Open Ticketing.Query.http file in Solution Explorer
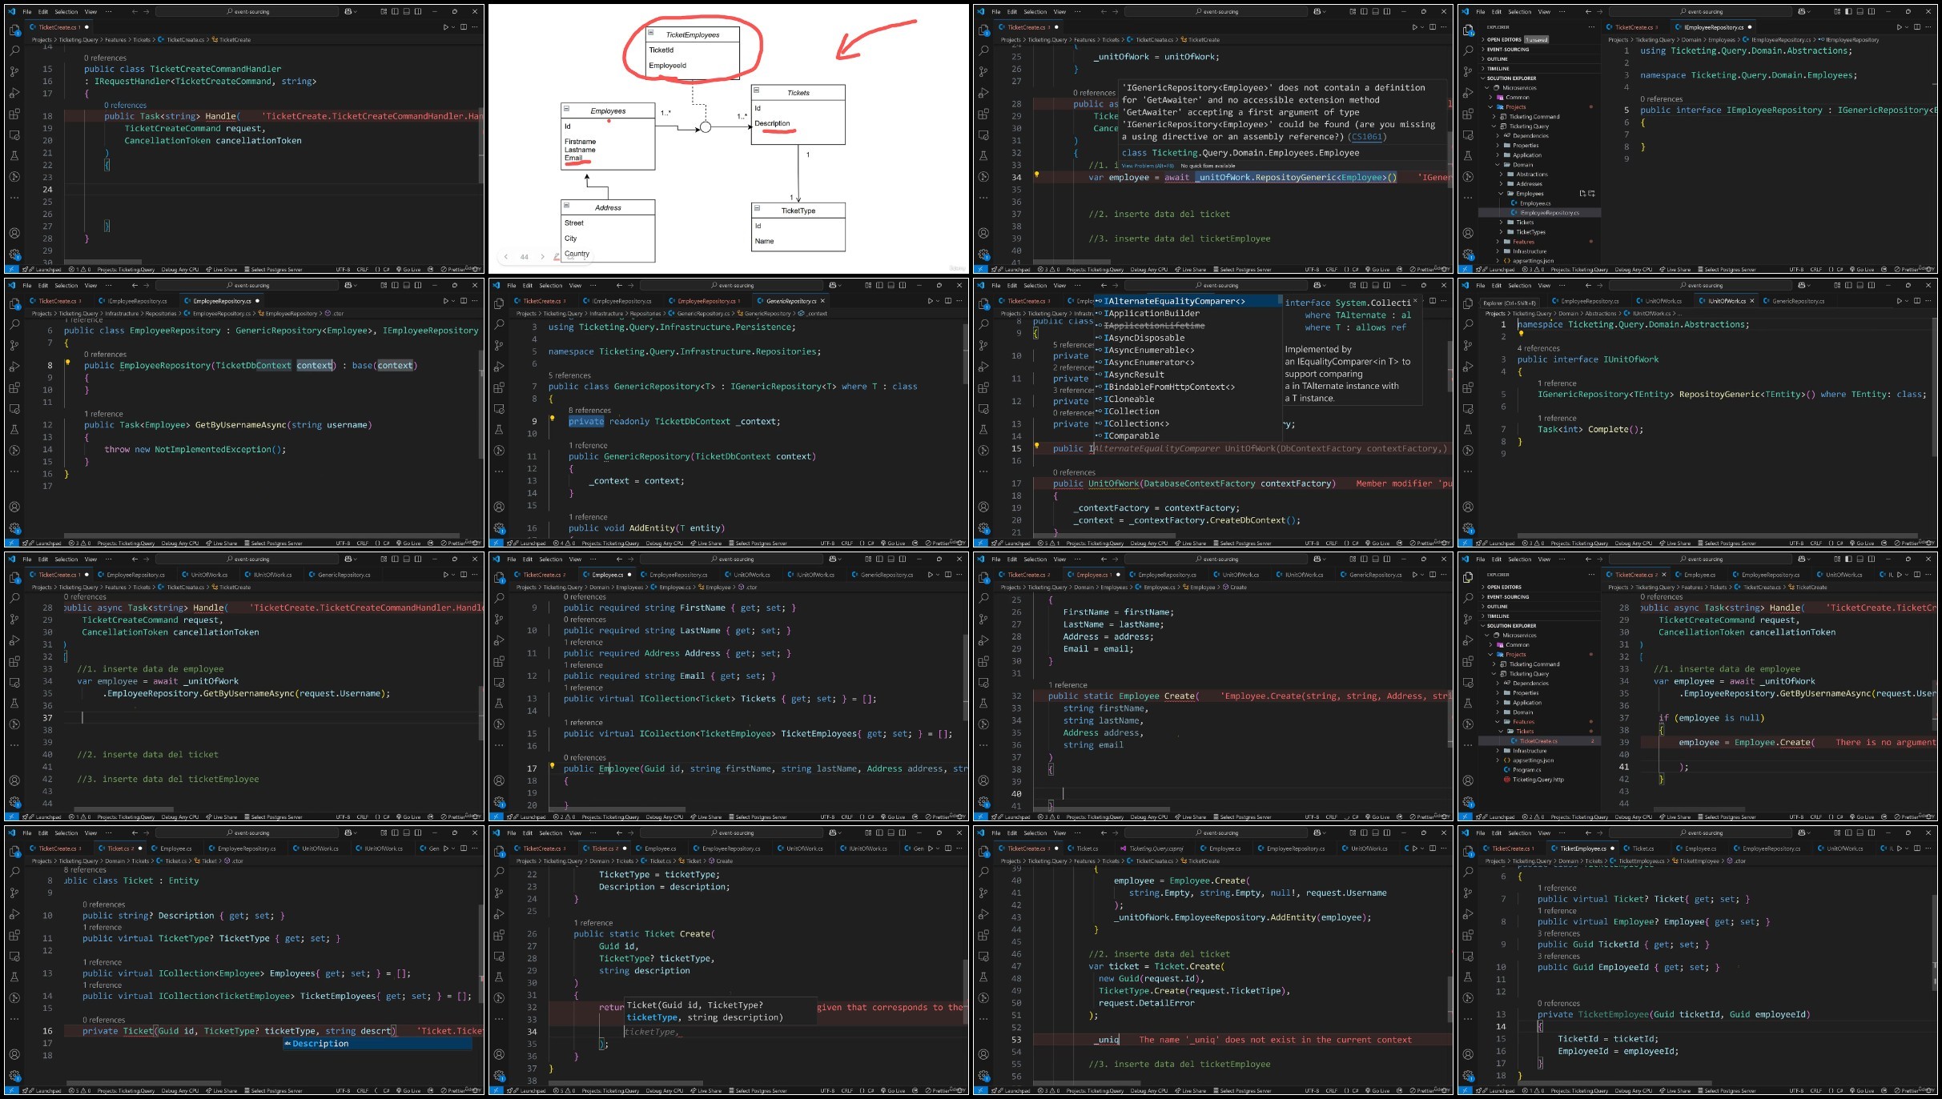This screenshot has height=1099, width=1942. click(1538, 780)
